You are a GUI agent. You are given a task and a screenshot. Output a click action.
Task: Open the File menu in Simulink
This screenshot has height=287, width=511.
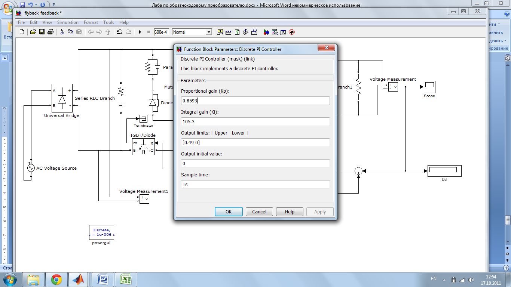pos(21,22)
